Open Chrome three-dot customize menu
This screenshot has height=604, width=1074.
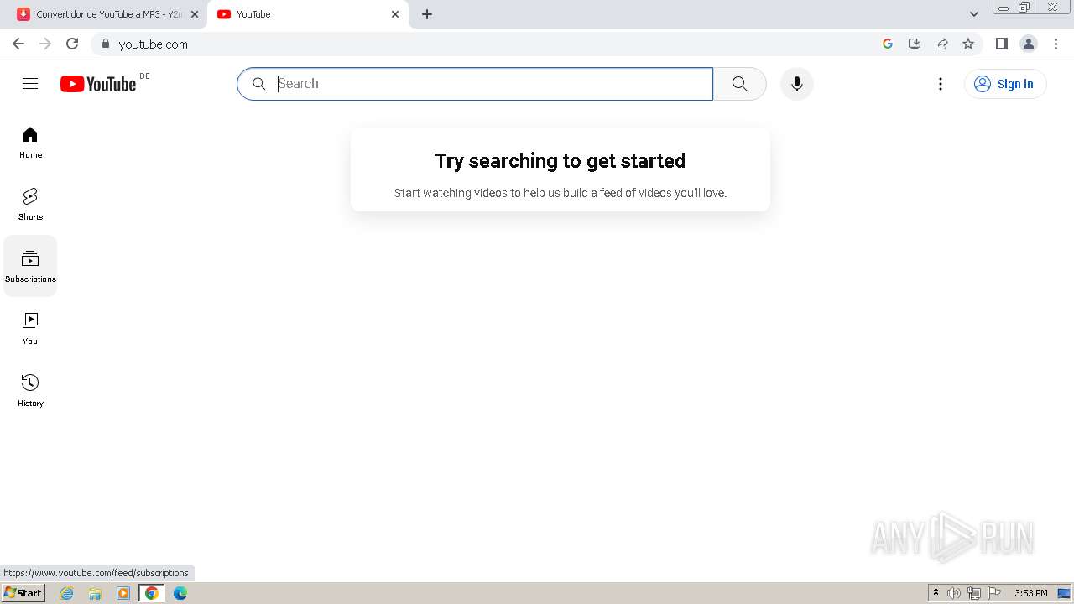(x=1056, y=44)
